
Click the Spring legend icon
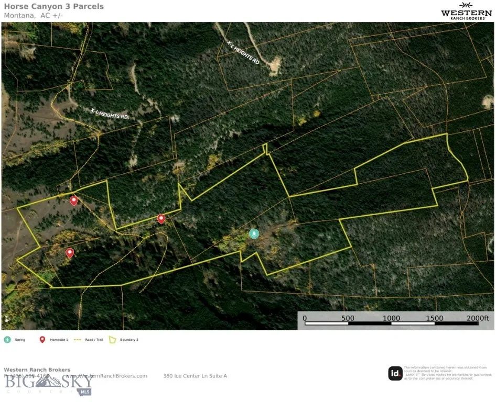7,339
